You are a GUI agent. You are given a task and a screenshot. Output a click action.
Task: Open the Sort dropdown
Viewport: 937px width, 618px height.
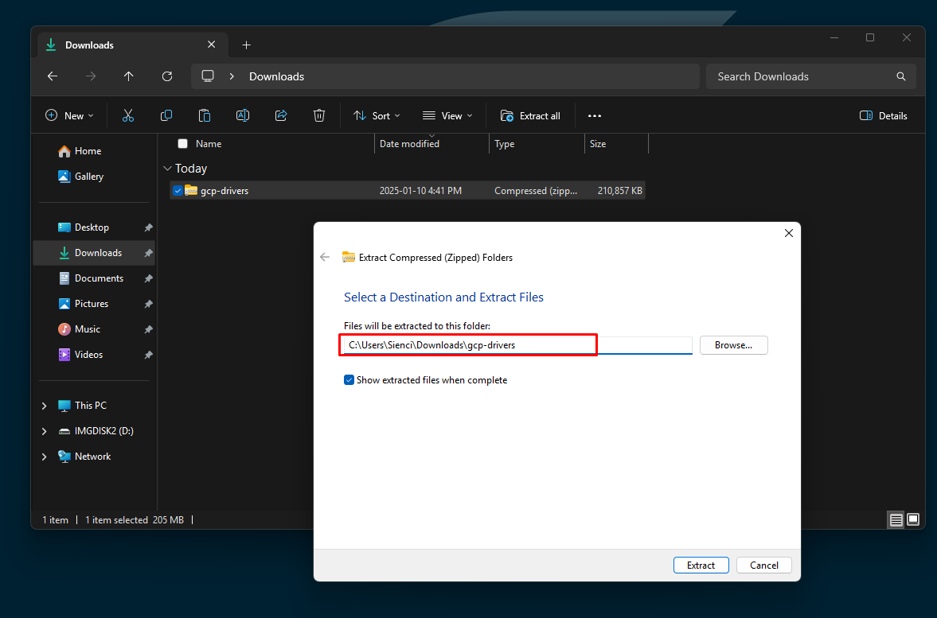(x=376, y=115)
